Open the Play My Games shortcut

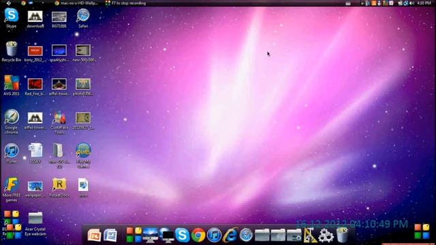click(83, 156)
